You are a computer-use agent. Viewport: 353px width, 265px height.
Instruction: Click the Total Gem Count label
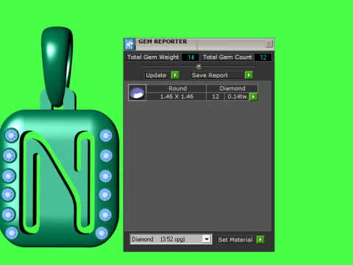(227, 57)
